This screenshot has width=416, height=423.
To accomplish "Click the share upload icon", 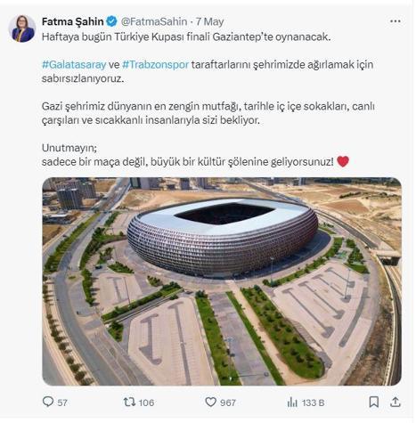I will pos(396,402).
